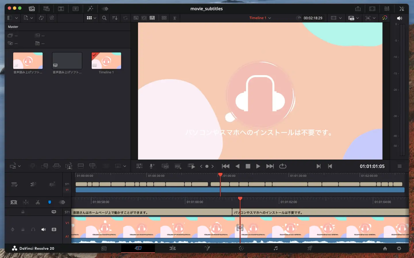Viewport: 414px width, 258px height.
Task: Go to the Color page
Action: [241, 248]
